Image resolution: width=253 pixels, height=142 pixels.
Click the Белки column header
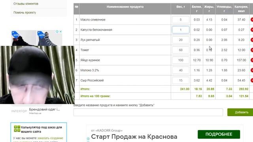pos(197,9)
